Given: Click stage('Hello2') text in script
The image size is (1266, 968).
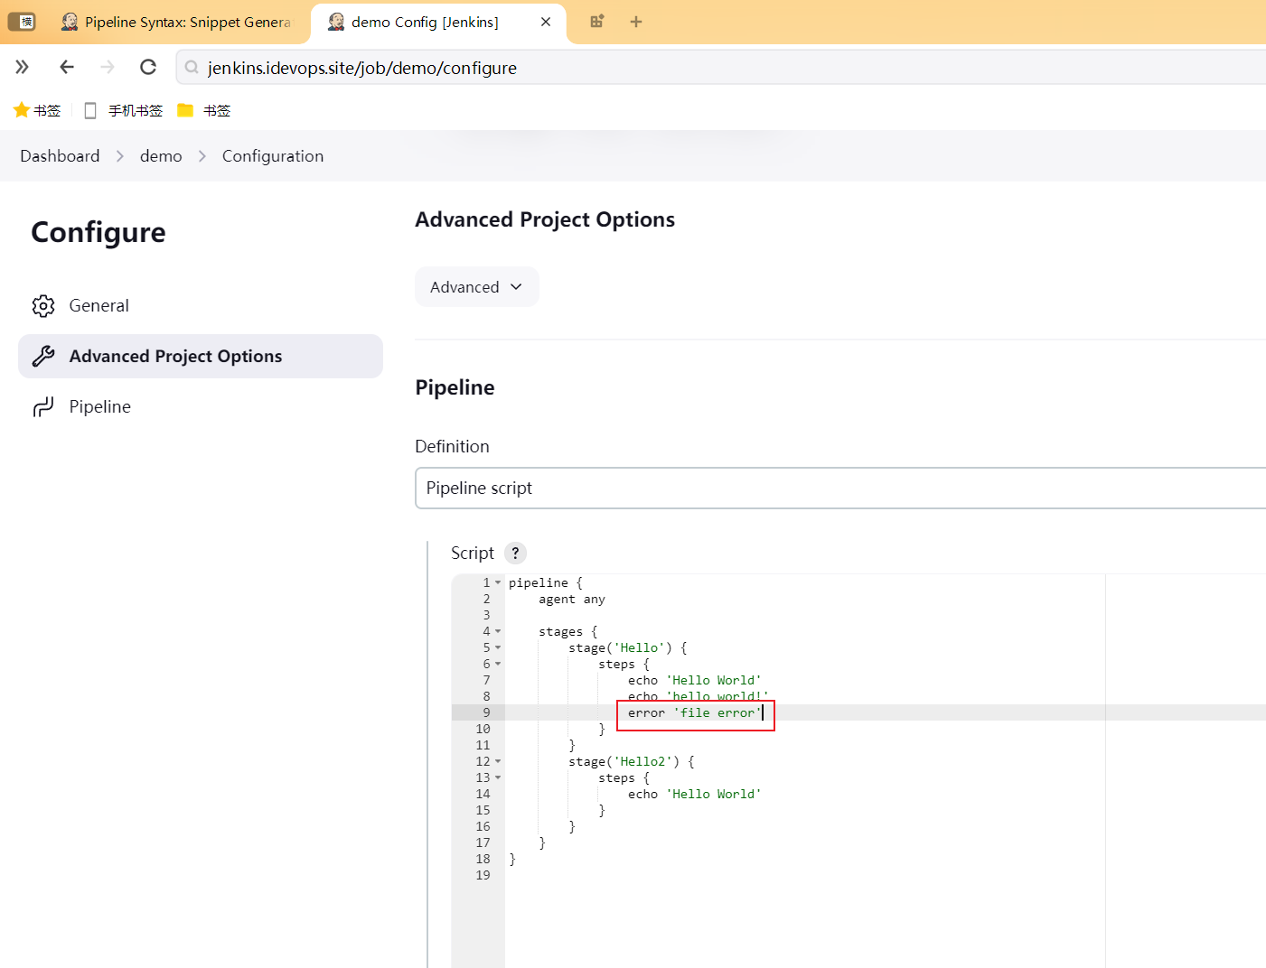Looking at the screenshot, I should click(632, 761).
